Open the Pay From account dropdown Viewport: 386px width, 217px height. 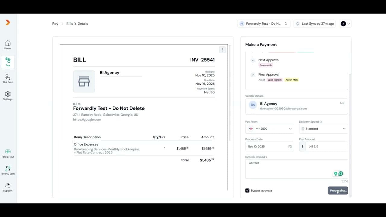click(x=270, y=129)
